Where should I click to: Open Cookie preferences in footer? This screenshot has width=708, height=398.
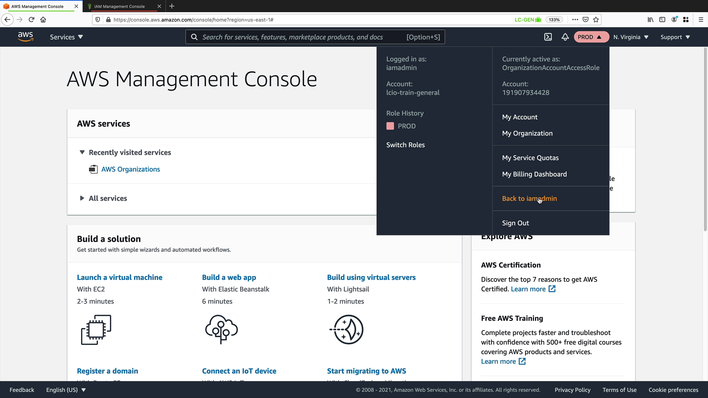(x=673, y=390)
